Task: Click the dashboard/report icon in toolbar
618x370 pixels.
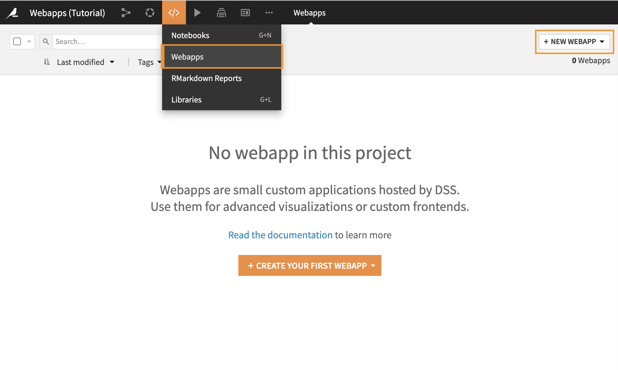Action: [x=245, y=12]
